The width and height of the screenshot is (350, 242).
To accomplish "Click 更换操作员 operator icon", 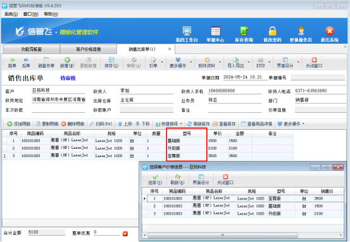I will click(301, 31).
